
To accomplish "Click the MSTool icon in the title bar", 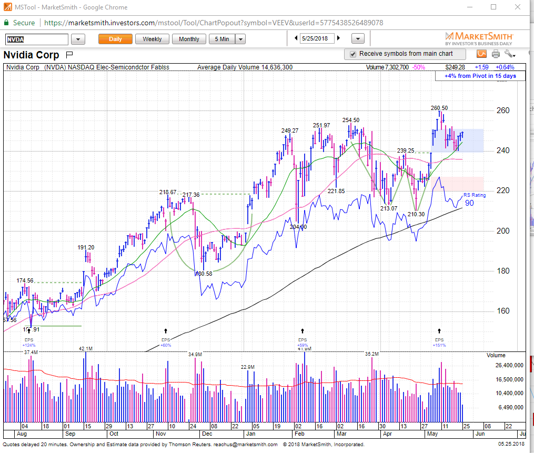I will pos(7,7).
